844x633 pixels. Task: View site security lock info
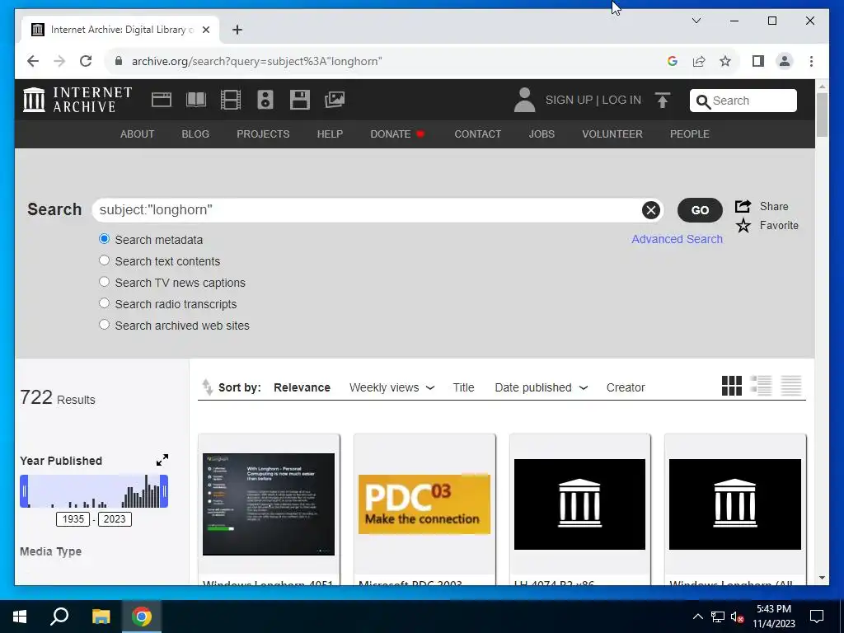pyautogui.click(x=119, y=61)
